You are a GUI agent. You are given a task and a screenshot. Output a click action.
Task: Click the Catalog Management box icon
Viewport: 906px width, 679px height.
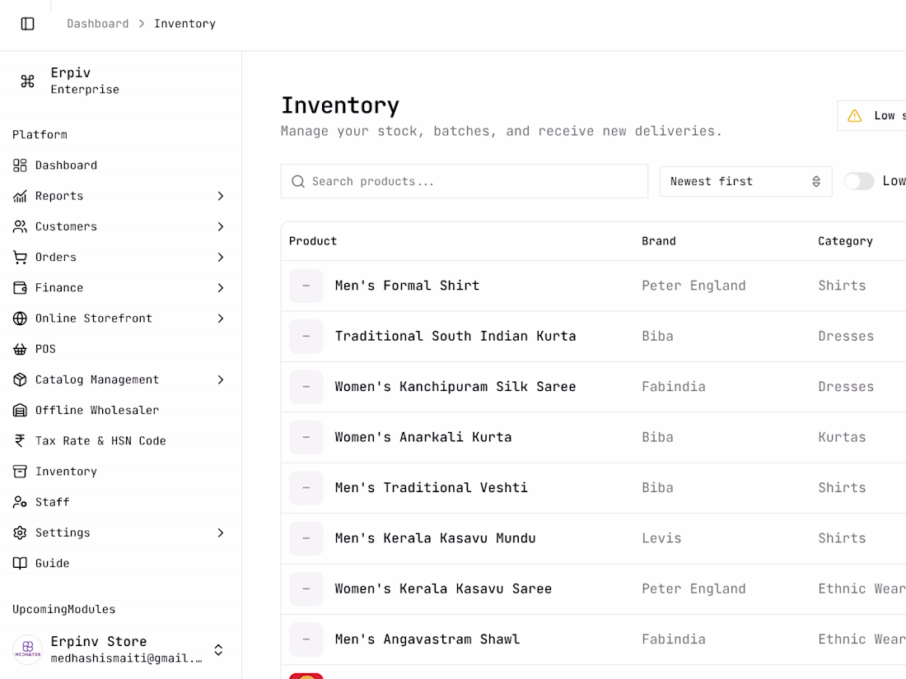click(20, 379)
